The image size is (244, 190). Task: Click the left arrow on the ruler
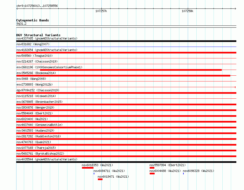[x=17, y=9]
